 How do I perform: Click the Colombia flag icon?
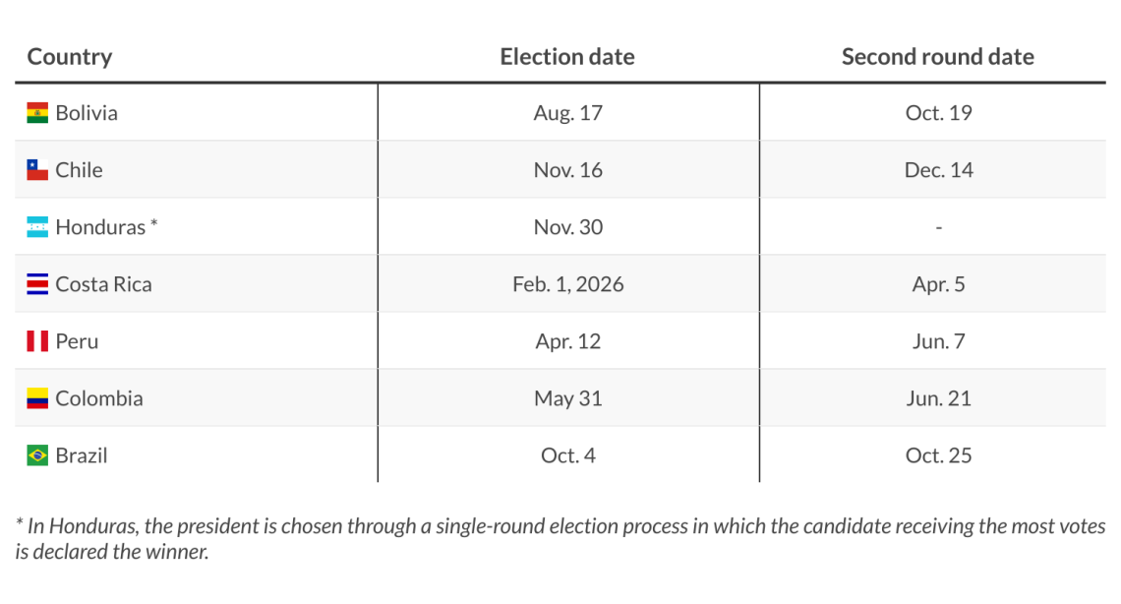[x=37, y=398]
